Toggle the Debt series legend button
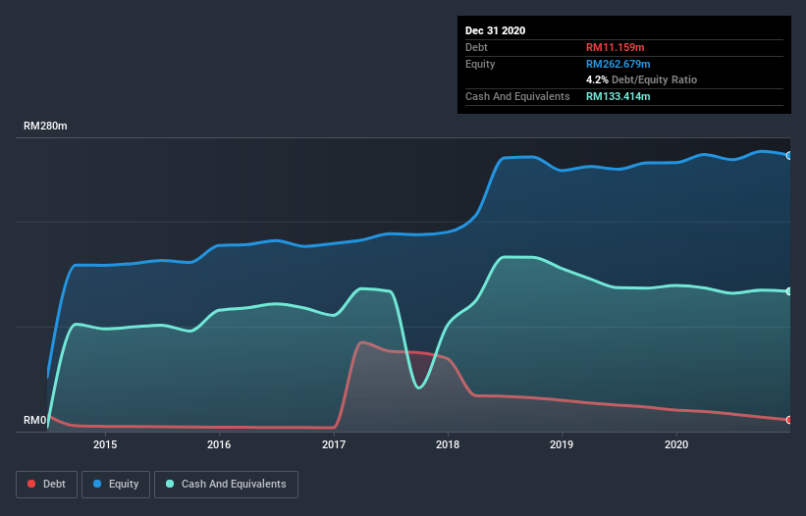806x516 pixels. tap(47, 485)
